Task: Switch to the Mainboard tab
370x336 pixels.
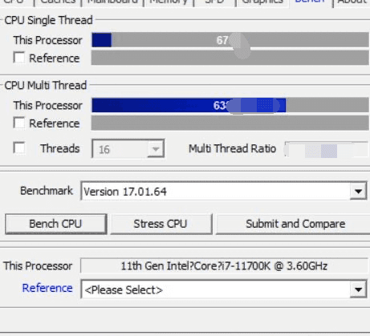Action: coord(112,2)
